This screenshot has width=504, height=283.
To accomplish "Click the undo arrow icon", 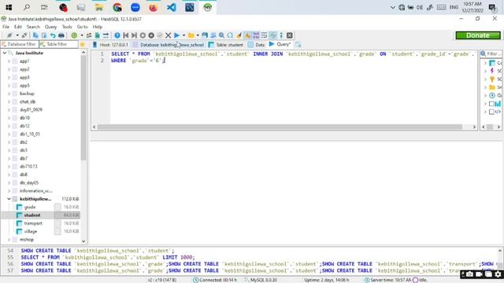I will click(53, 35).
